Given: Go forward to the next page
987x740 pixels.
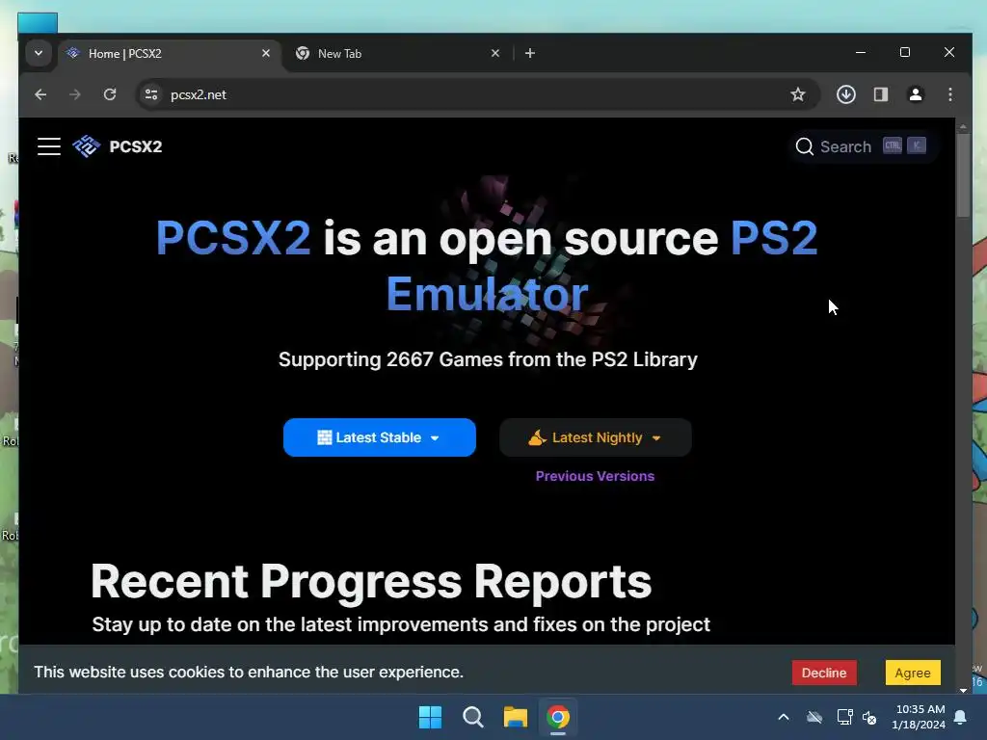Looking at the screenshot, I should coord(75,94).
